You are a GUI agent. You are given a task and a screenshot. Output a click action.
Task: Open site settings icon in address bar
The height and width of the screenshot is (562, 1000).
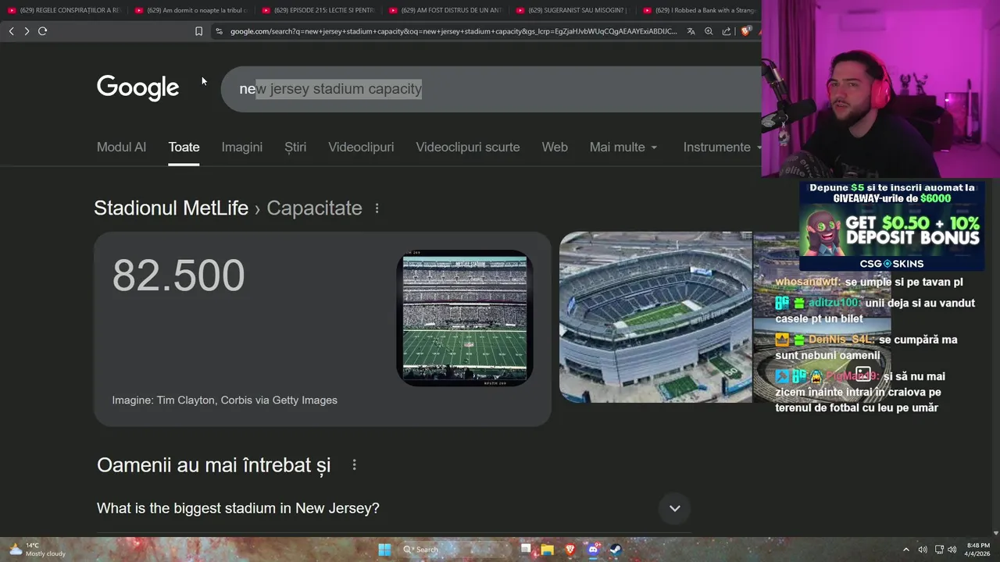click(219, 31)
